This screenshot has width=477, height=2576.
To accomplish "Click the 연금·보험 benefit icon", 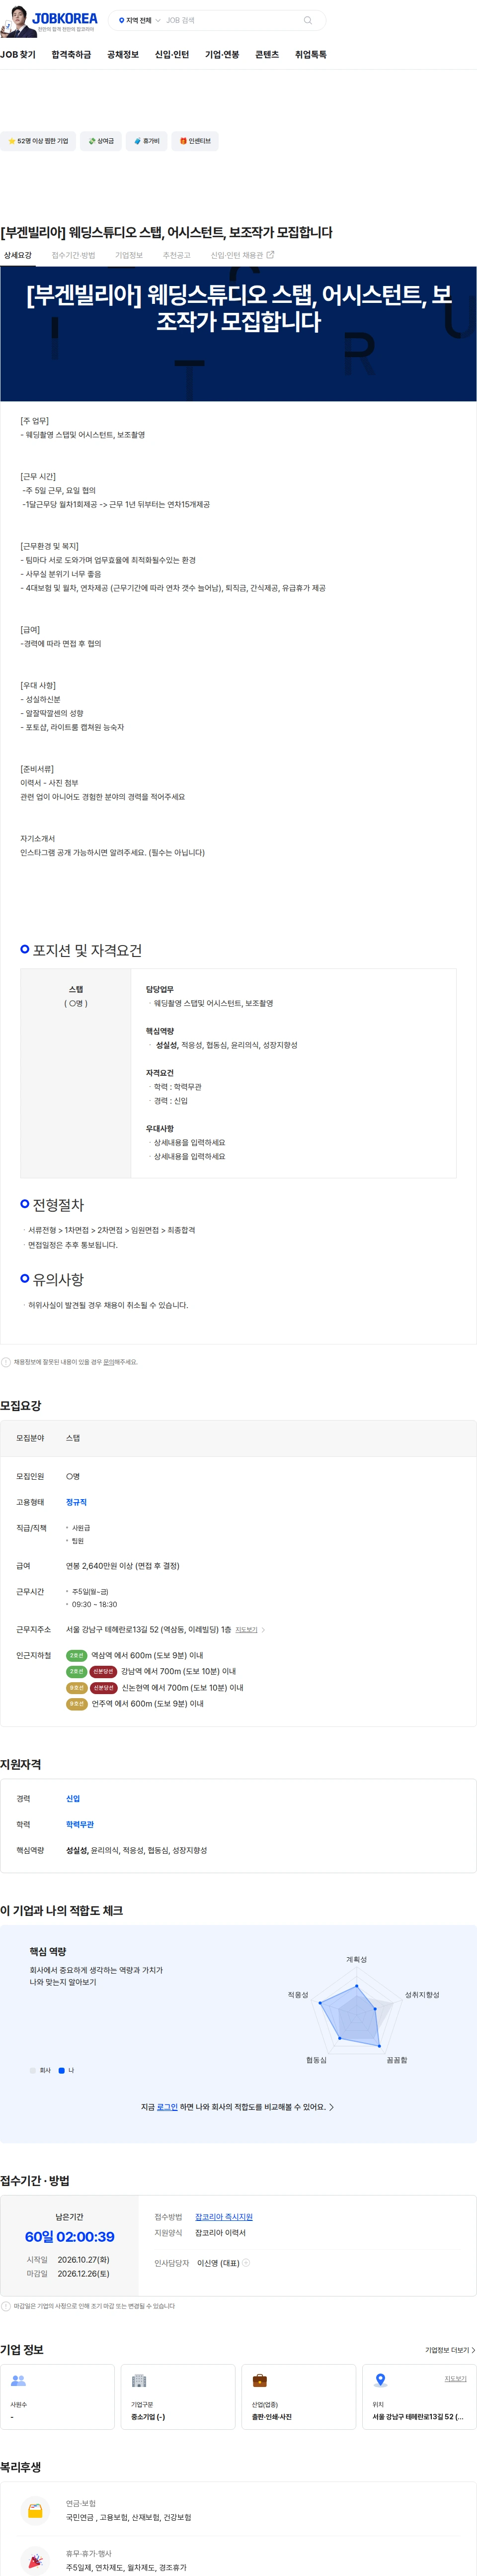I will click(35, 2510).
